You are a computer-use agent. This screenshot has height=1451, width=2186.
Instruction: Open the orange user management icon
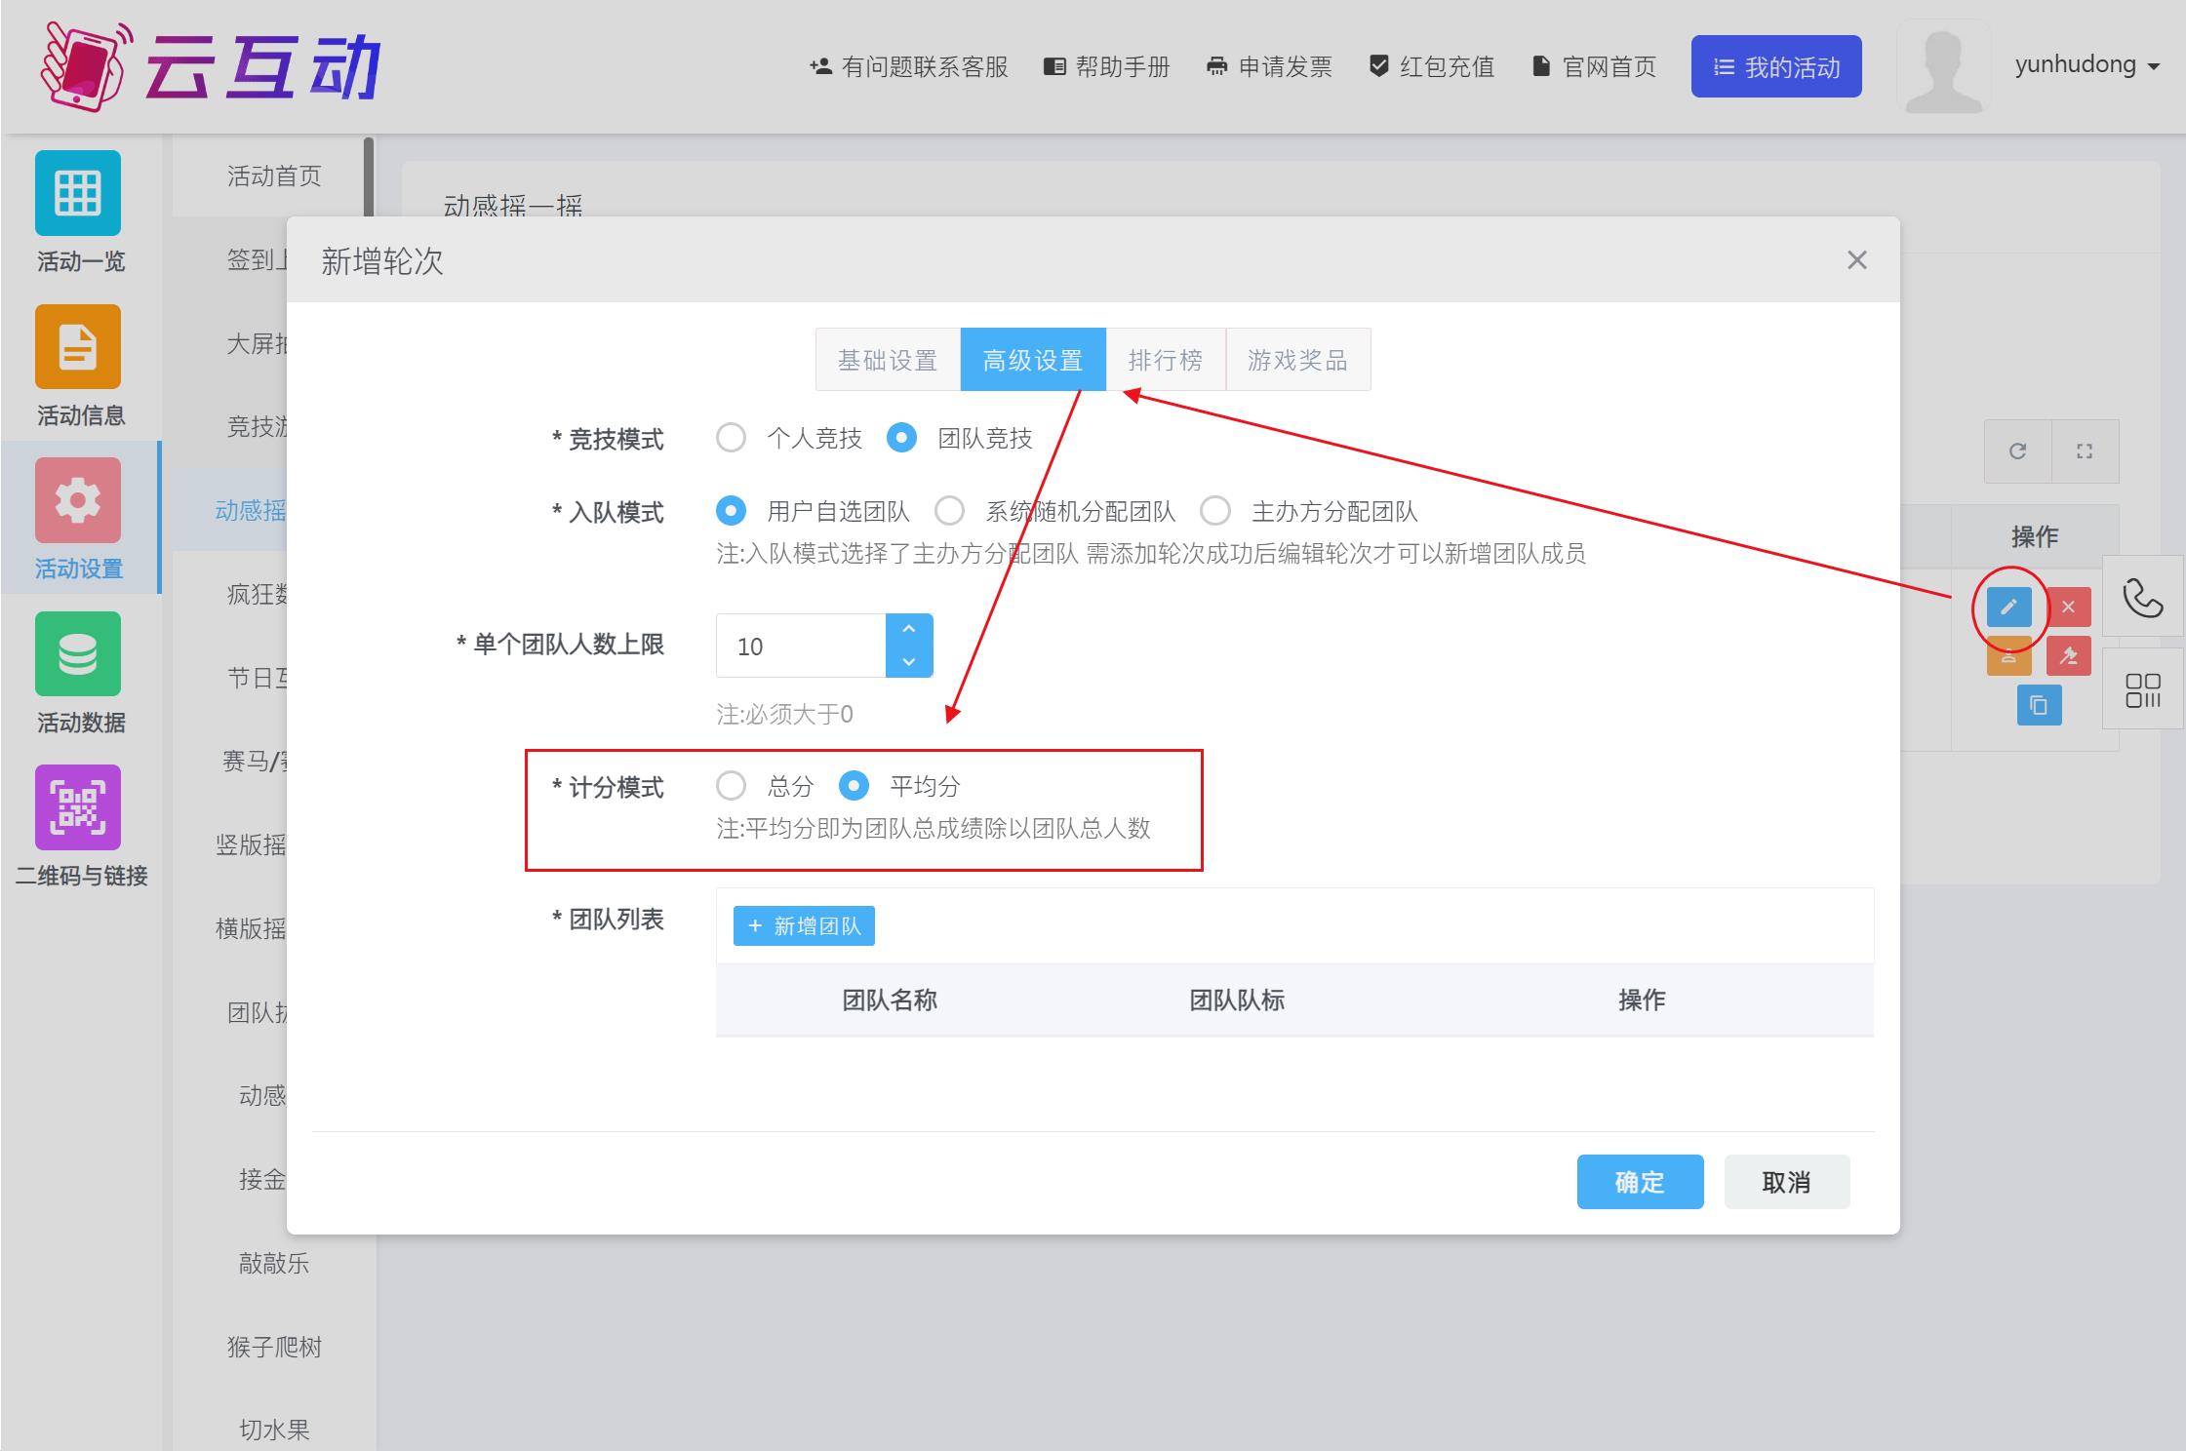(x=2007, y=655)
